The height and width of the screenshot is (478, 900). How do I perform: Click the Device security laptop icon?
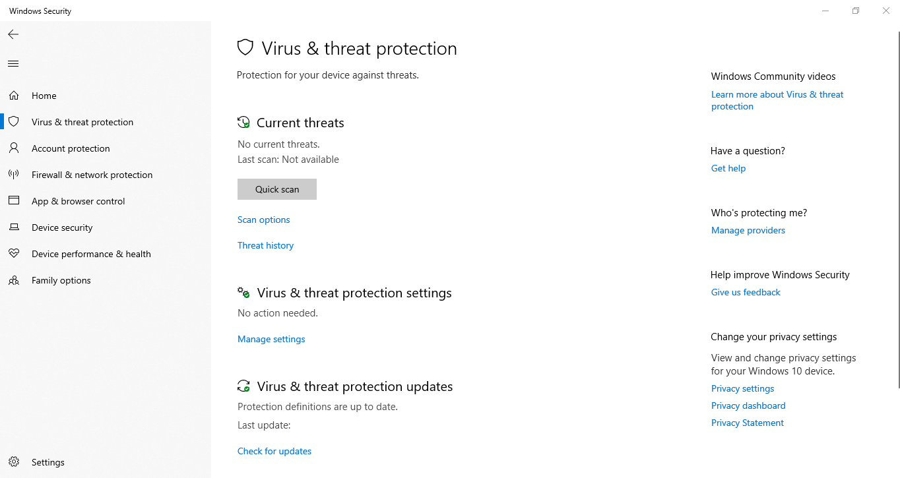coord(14,227)
